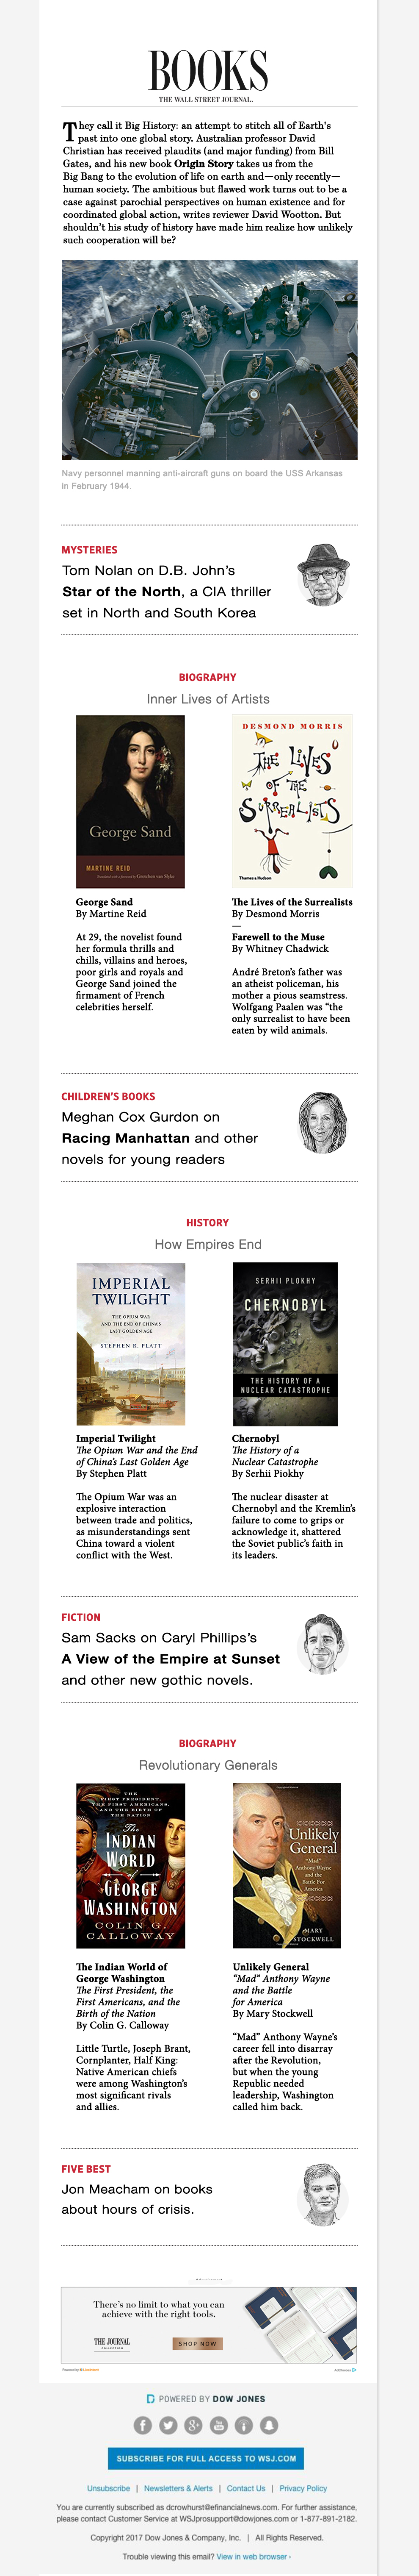Open the George Sand book cover
The image size is (419, 2576).
click(131, 801)
